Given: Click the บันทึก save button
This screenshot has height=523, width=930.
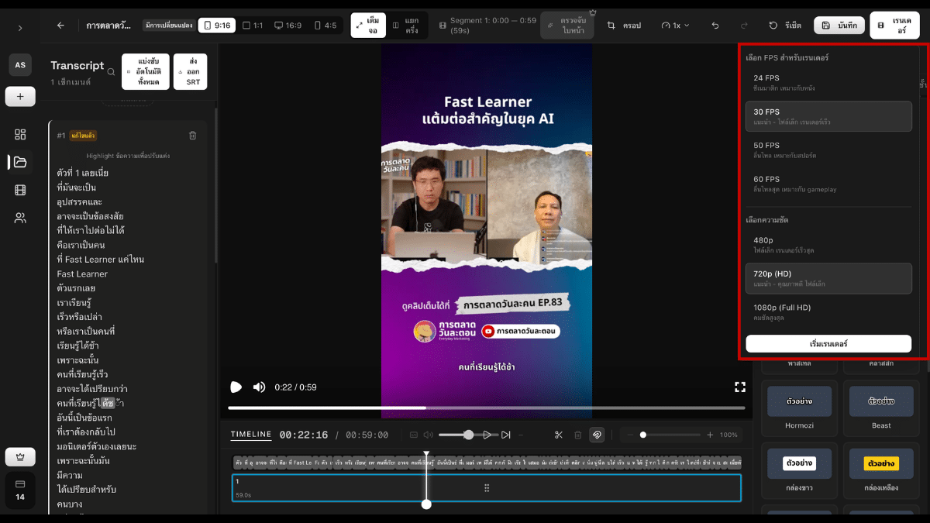Looking at the screenshot, I should [x=839, y=26].
